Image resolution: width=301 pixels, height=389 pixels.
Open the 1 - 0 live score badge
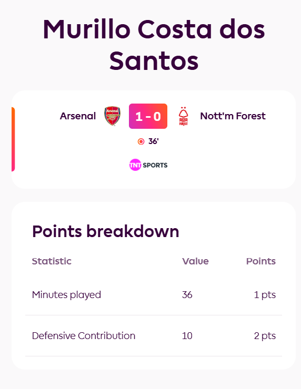(x=148, y=116)
